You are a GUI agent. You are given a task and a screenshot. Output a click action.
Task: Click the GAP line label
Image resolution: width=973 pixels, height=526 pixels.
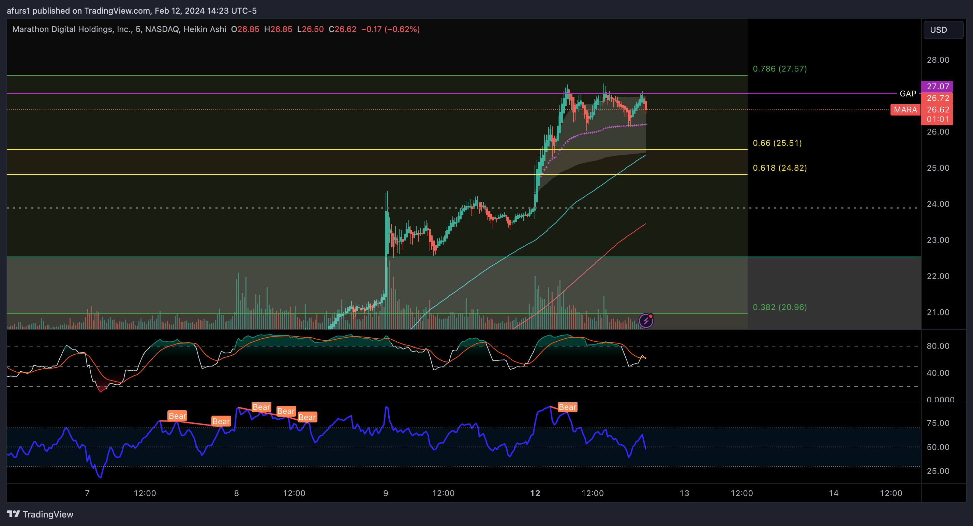[x=908, y=94]
